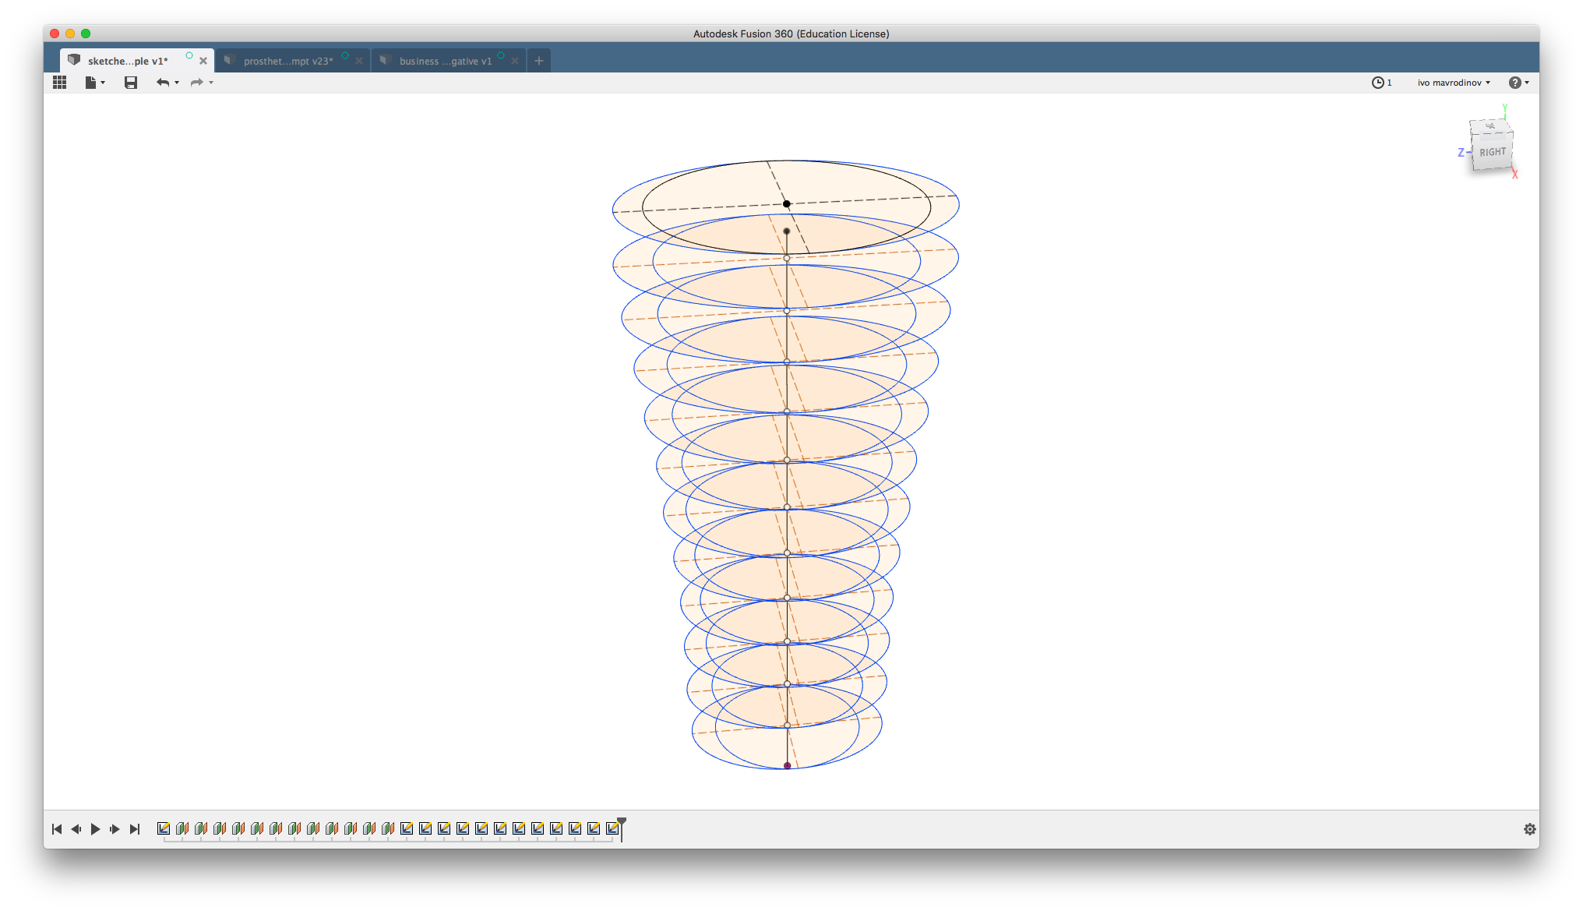Click the account name ivo mavrodinov

tap(1450, 83)
